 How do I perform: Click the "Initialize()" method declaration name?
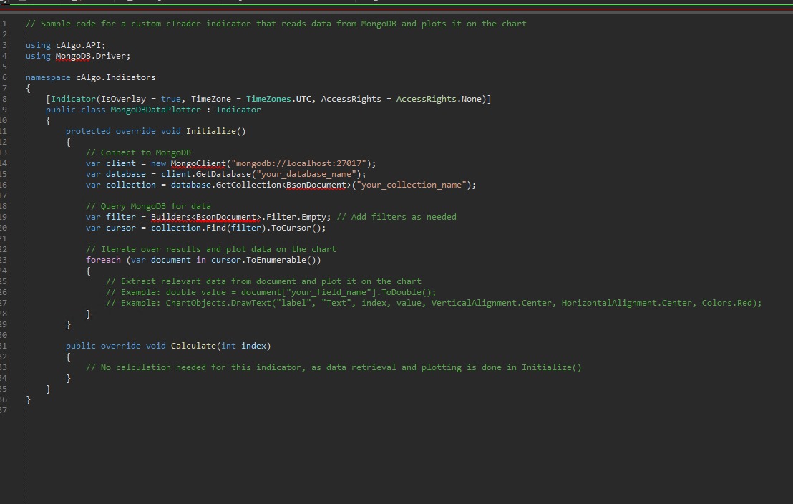point(216,131)
